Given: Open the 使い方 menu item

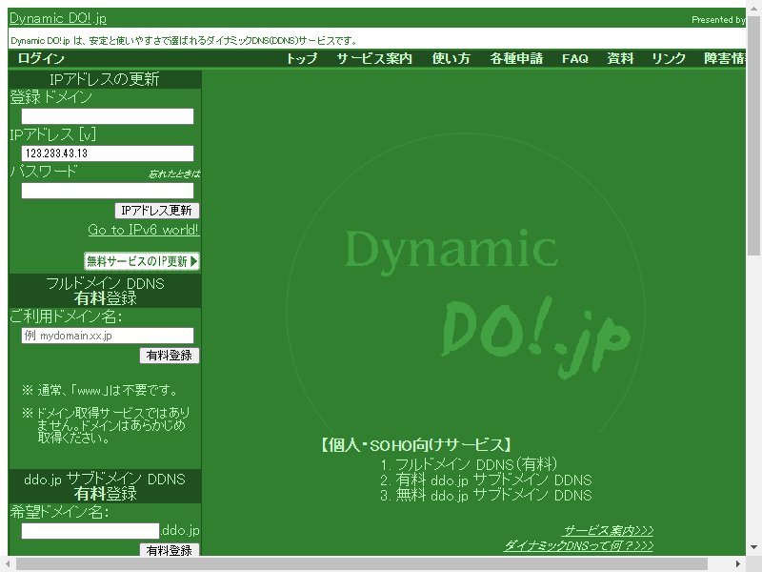Looking at the screenshot, I should pyautogui.click(x=451, y=58).
